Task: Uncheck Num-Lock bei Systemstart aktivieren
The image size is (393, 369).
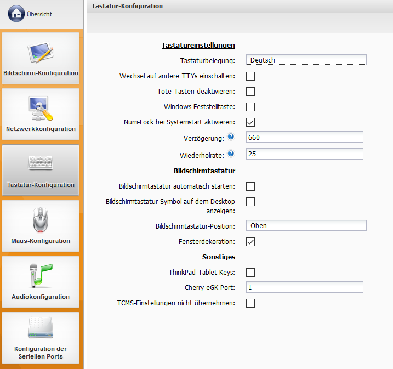Action: tap(250, 122)
